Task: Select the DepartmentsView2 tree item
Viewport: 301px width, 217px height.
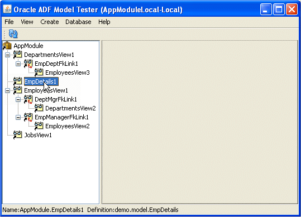Action: [70, 108]
